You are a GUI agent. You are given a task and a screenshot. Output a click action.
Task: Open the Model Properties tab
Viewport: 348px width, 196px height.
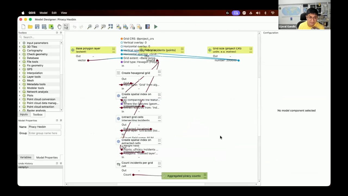(47, 157)
